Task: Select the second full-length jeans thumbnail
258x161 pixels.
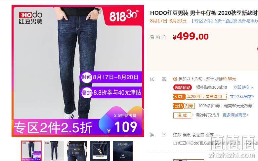Action: 54,151
